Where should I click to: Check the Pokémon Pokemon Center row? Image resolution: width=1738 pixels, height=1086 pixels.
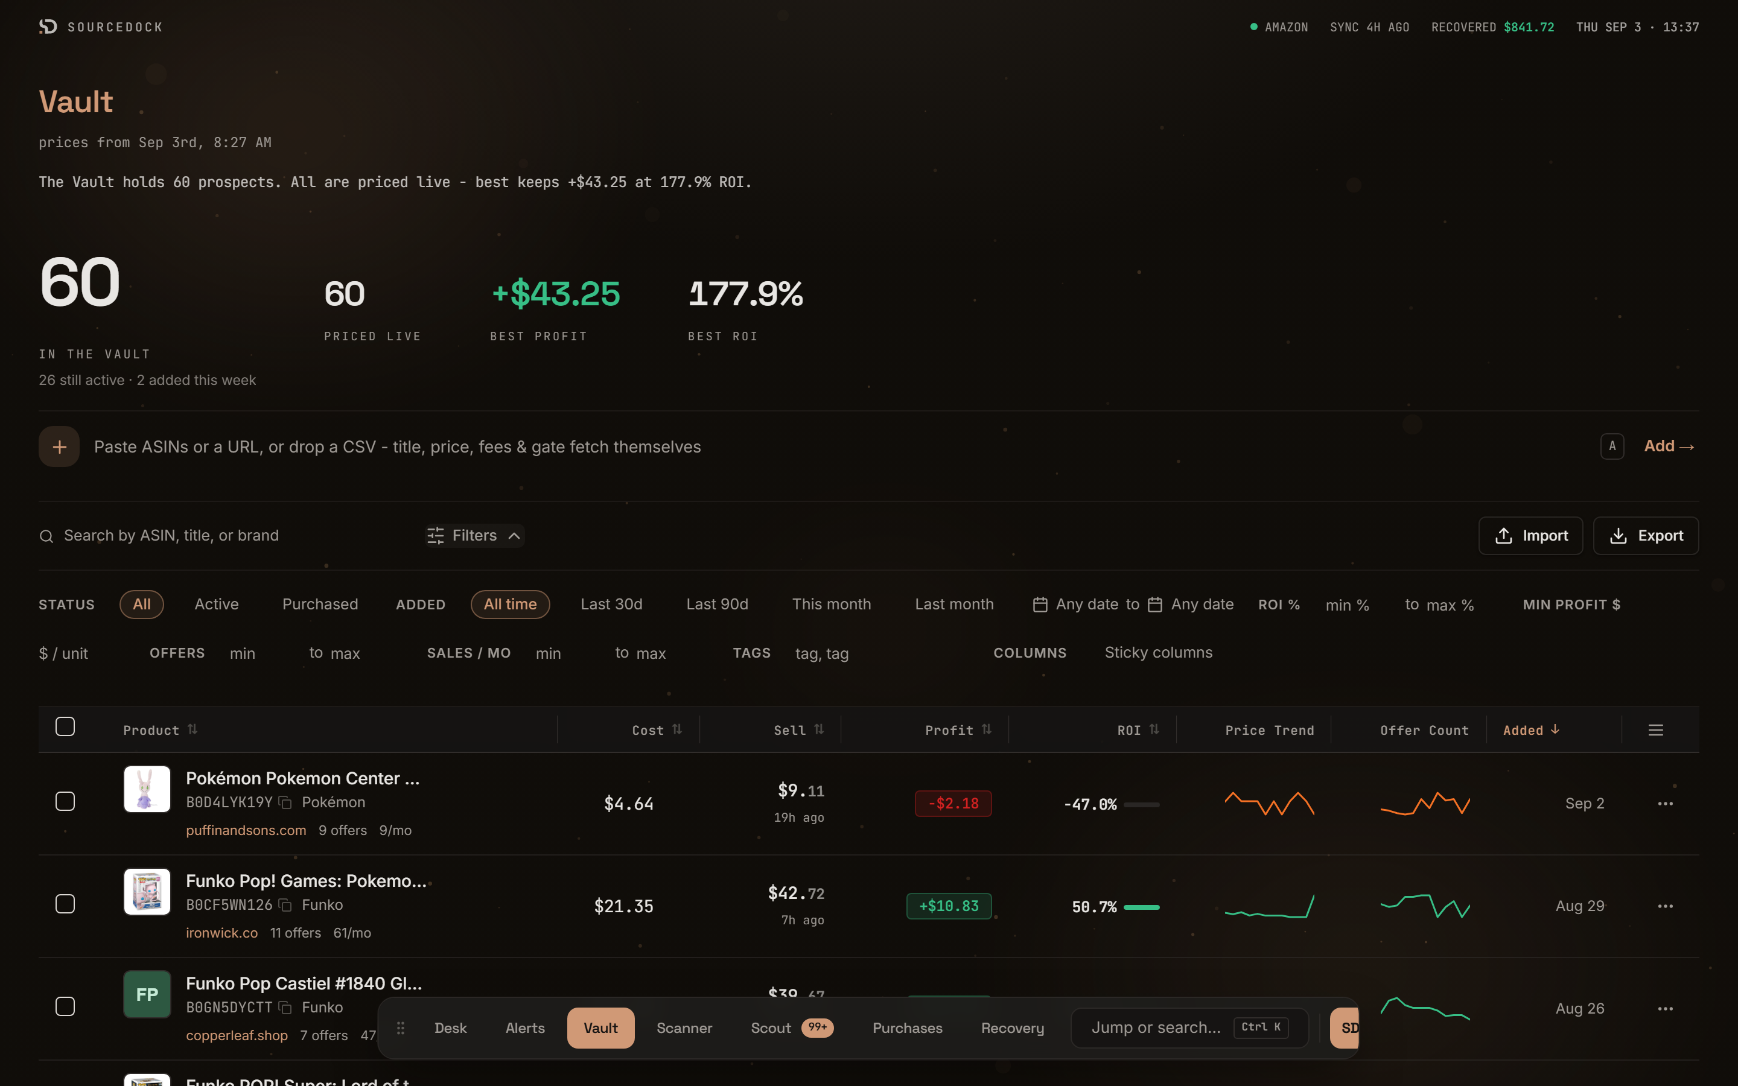[x=65, y=802]
